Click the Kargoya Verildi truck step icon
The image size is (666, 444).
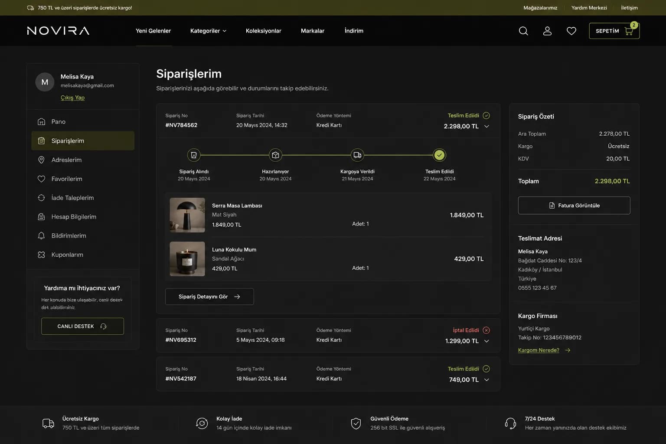[x=357, y=155]
